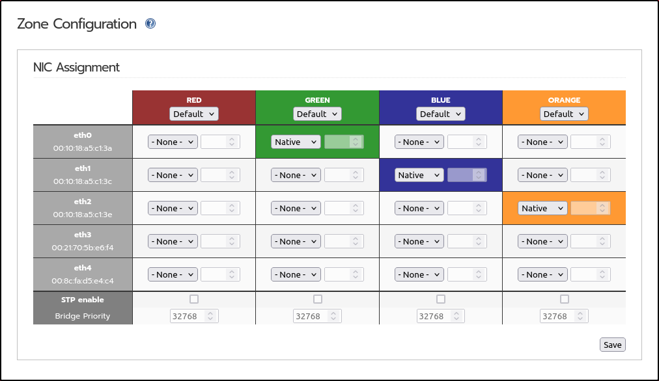Screen dimensions: 659x381
Task: Expand the RED eth3 None dropdown
Action: (x=173, y=241)
